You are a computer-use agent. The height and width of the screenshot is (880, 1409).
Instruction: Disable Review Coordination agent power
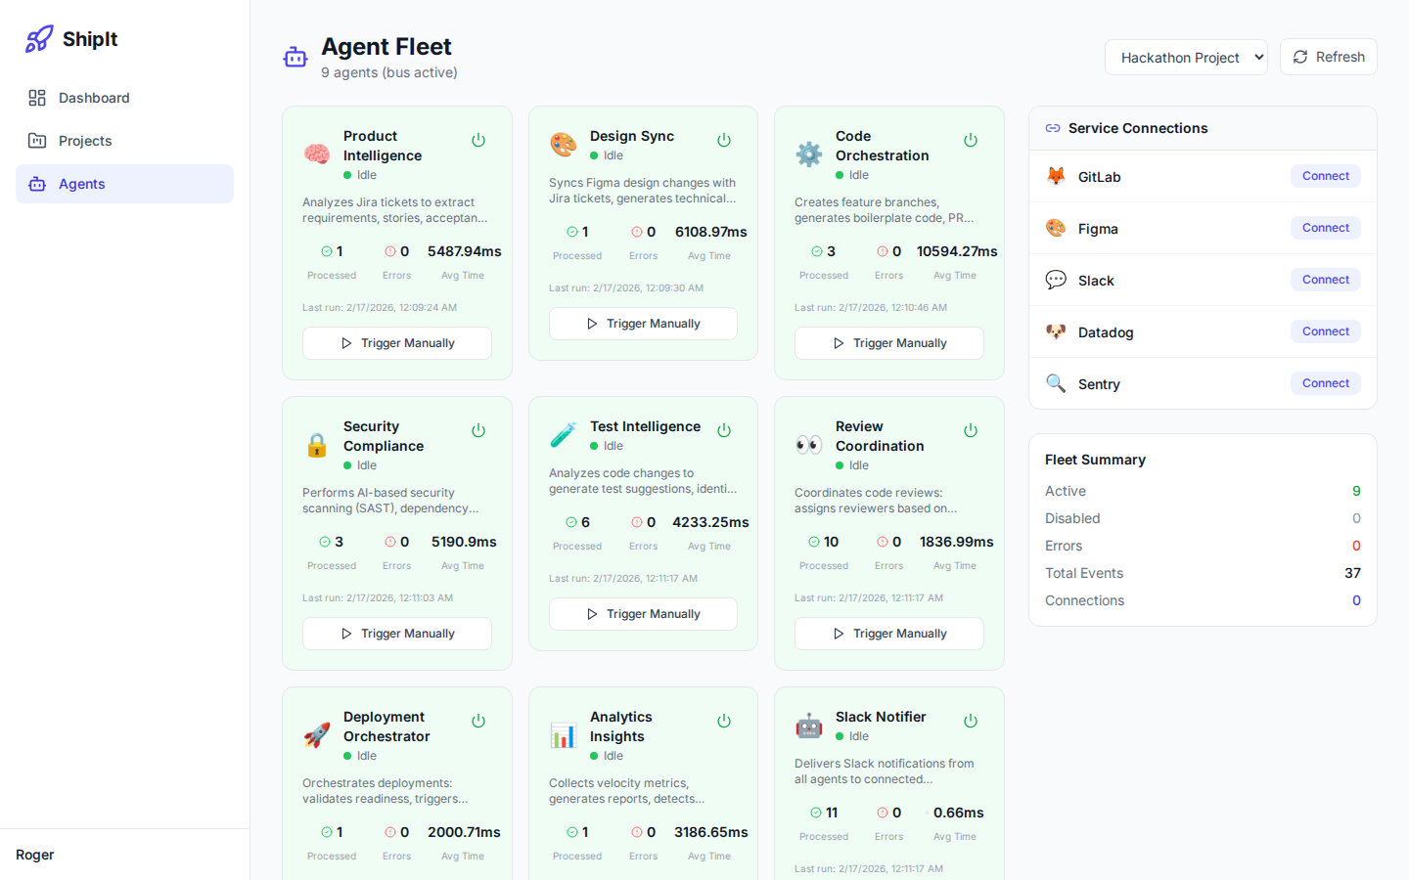click(971, 430)
